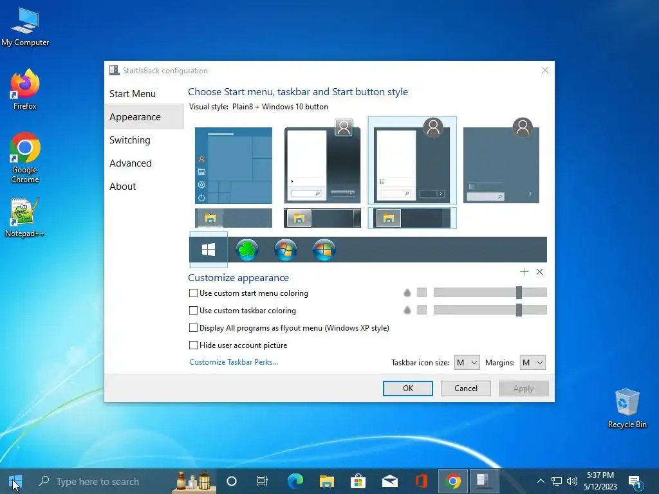This screenshot has width=659, height=494.
Task: Select first taskbar style under Windows 10 menu
Action: click(x=233, y=218)
